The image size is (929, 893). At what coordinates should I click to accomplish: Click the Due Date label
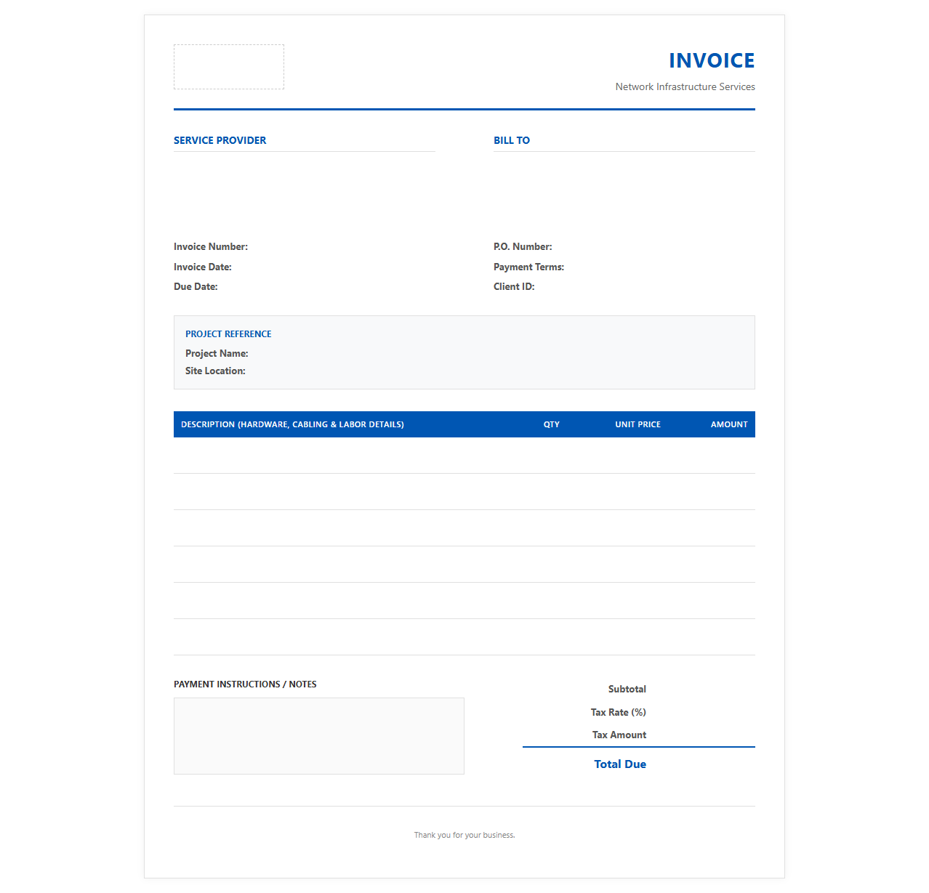(196, 286)
